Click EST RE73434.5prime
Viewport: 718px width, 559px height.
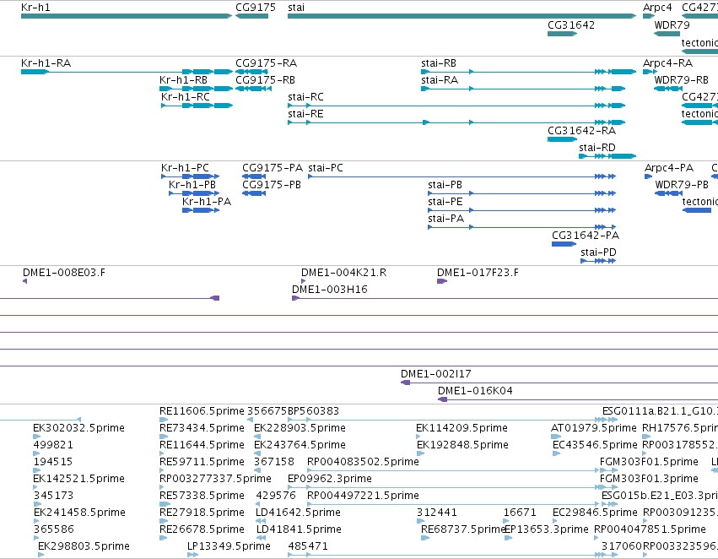(x=164, y=437)
